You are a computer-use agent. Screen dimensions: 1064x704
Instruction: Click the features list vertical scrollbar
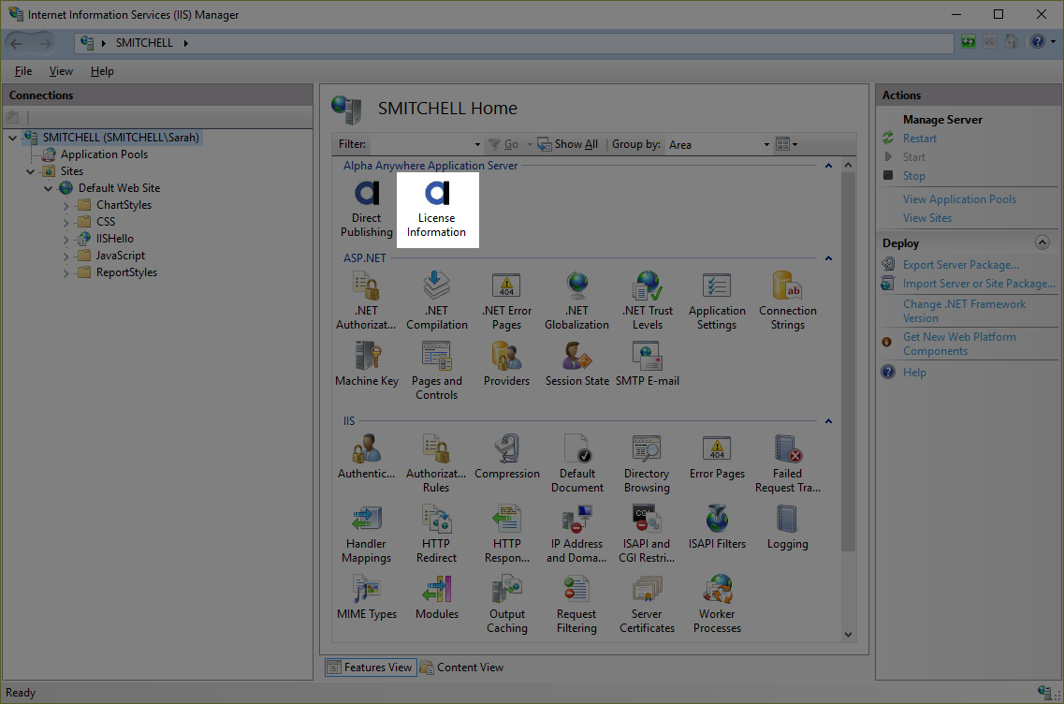848,362
